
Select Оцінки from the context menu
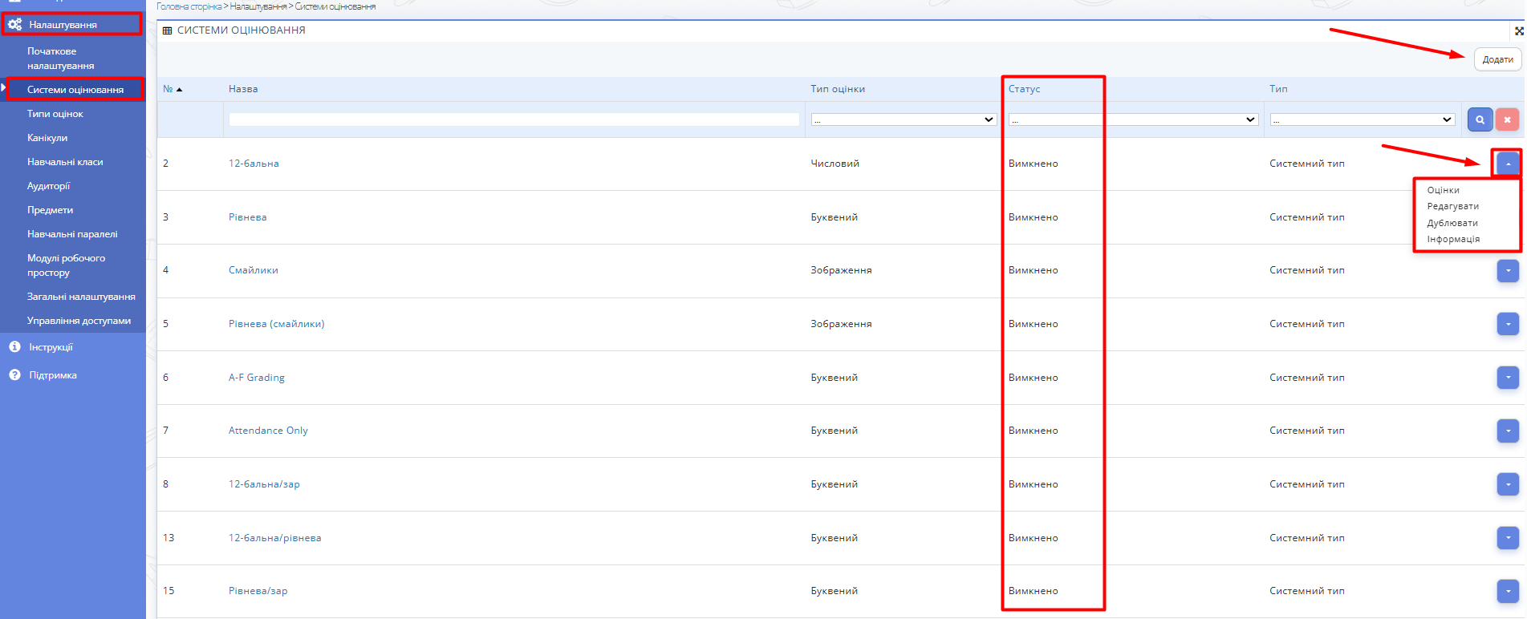tap(1443, 190)
